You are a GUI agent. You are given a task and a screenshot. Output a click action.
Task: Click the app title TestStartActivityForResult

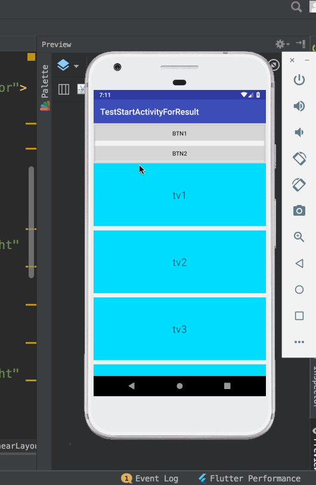pyautogui.click(x=150, y=111)
